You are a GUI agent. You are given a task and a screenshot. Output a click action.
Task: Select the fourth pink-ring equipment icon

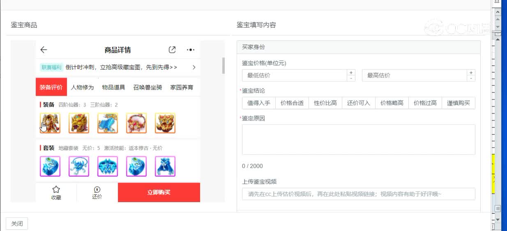[136, 123]
